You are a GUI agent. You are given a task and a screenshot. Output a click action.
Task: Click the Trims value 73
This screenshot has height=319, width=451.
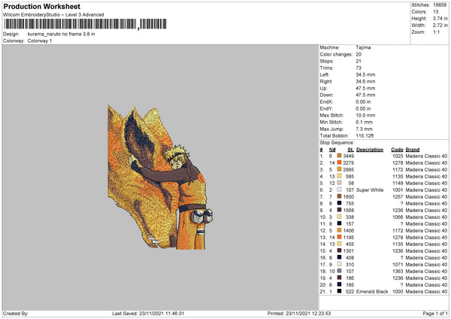coord(359,68)
